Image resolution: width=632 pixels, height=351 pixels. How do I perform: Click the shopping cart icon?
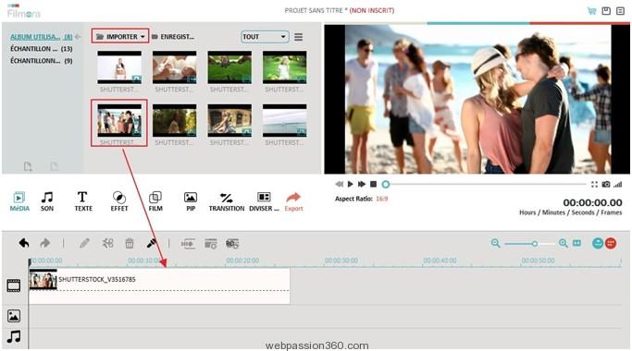(x=591, y=11)
